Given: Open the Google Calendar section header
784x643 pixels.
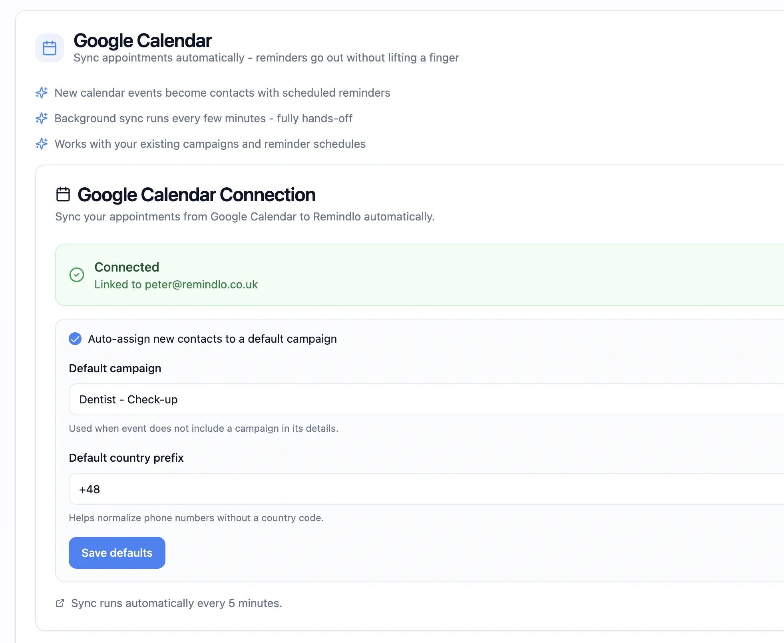Looking at the screenshot, I should 142,40.
